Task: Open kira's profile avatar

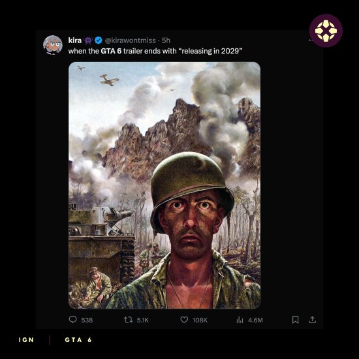Action: [x=53, y=45]
